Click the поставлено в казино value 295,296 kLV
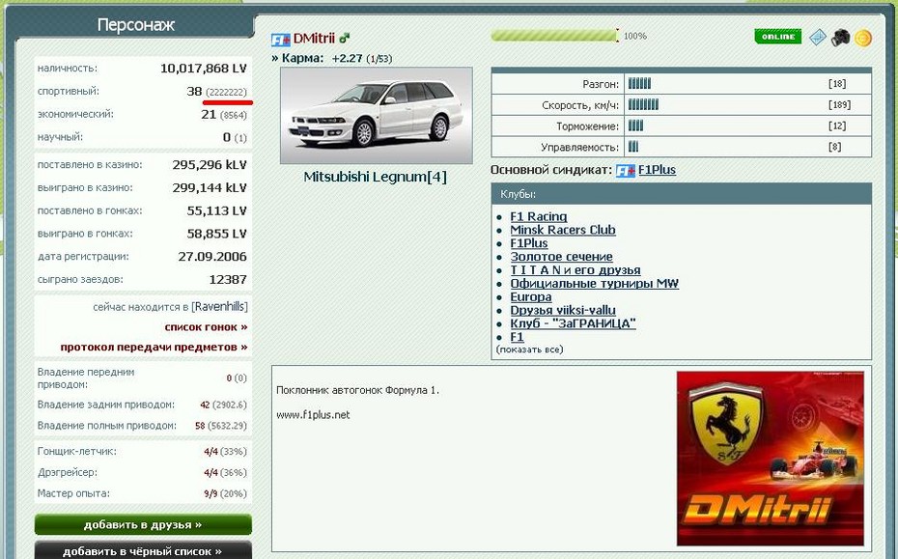This screenshot has width=898, height=559. [x=210, y=165]
